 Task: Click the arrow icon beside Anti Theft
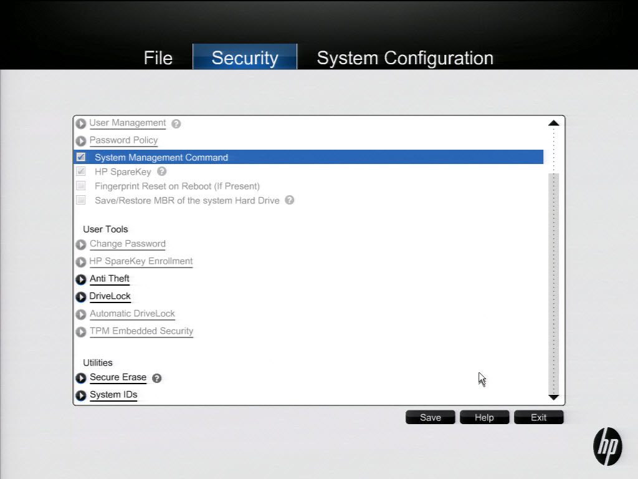80,279
